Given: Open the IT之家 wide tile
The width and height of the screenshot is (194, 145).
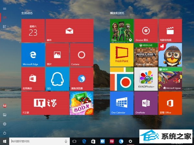Looking at the screenshot, I should tap(45, 103).
